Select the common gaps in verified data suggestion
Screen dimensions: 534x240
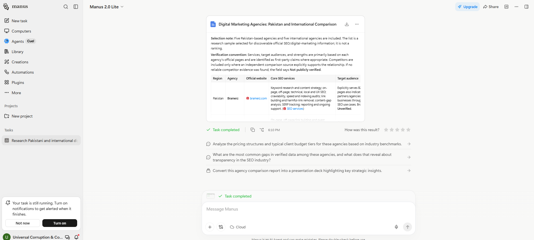(x=309, y=157)
